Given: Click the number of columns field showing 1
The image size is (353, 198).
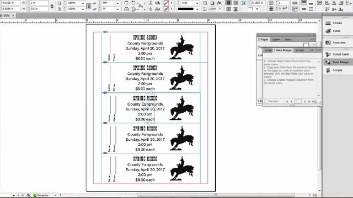Looking at the screenshot, I should tap(284, 3).
